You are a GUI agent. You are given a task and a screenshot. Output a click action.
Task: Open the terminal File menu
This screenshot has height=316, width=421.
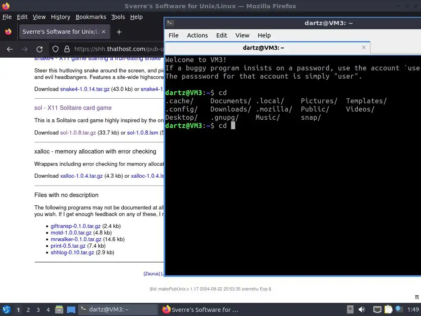click(173, 35)
